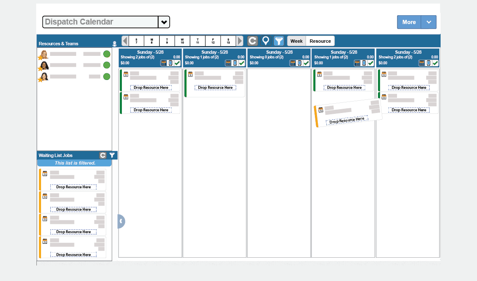
Task: Click the calendar icon in the fourth day column header
Action: click(x=357, y=63)
